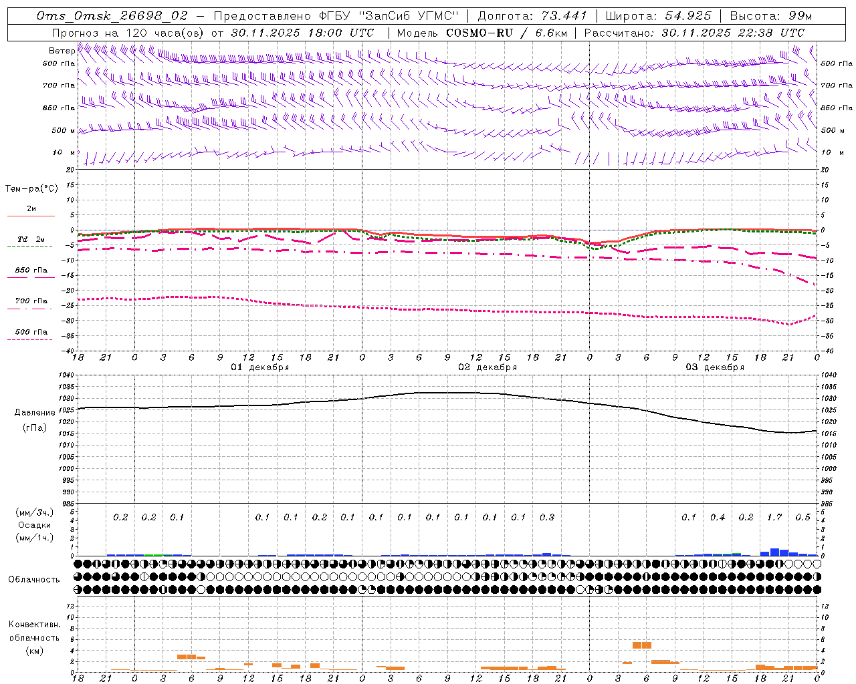Click the Ветер wind section label

[62, 51]
